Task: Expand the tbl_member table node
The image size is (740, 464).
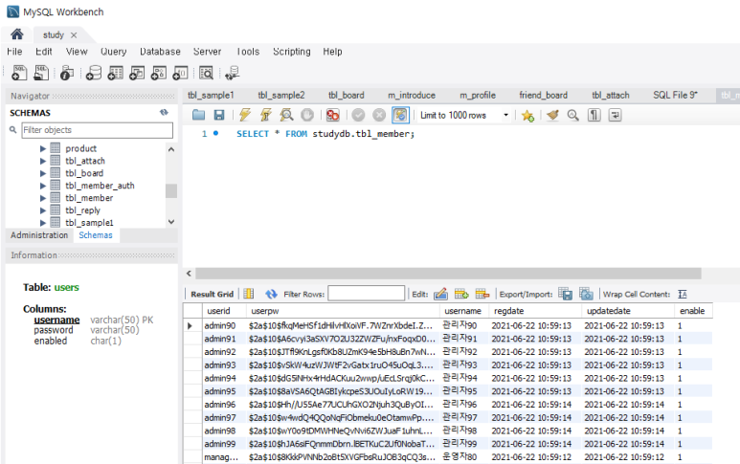Action: point(43,198)
